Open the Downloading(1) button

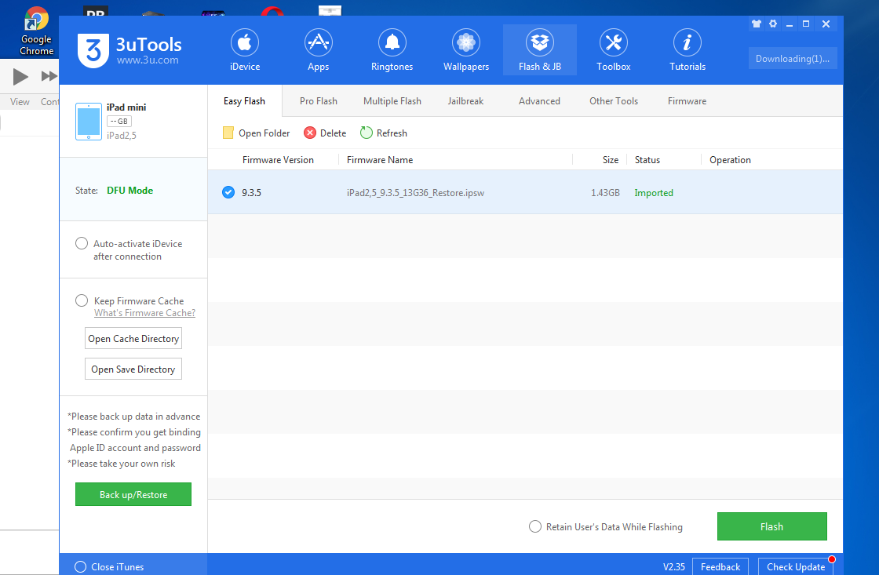click(x=792, y=58)
